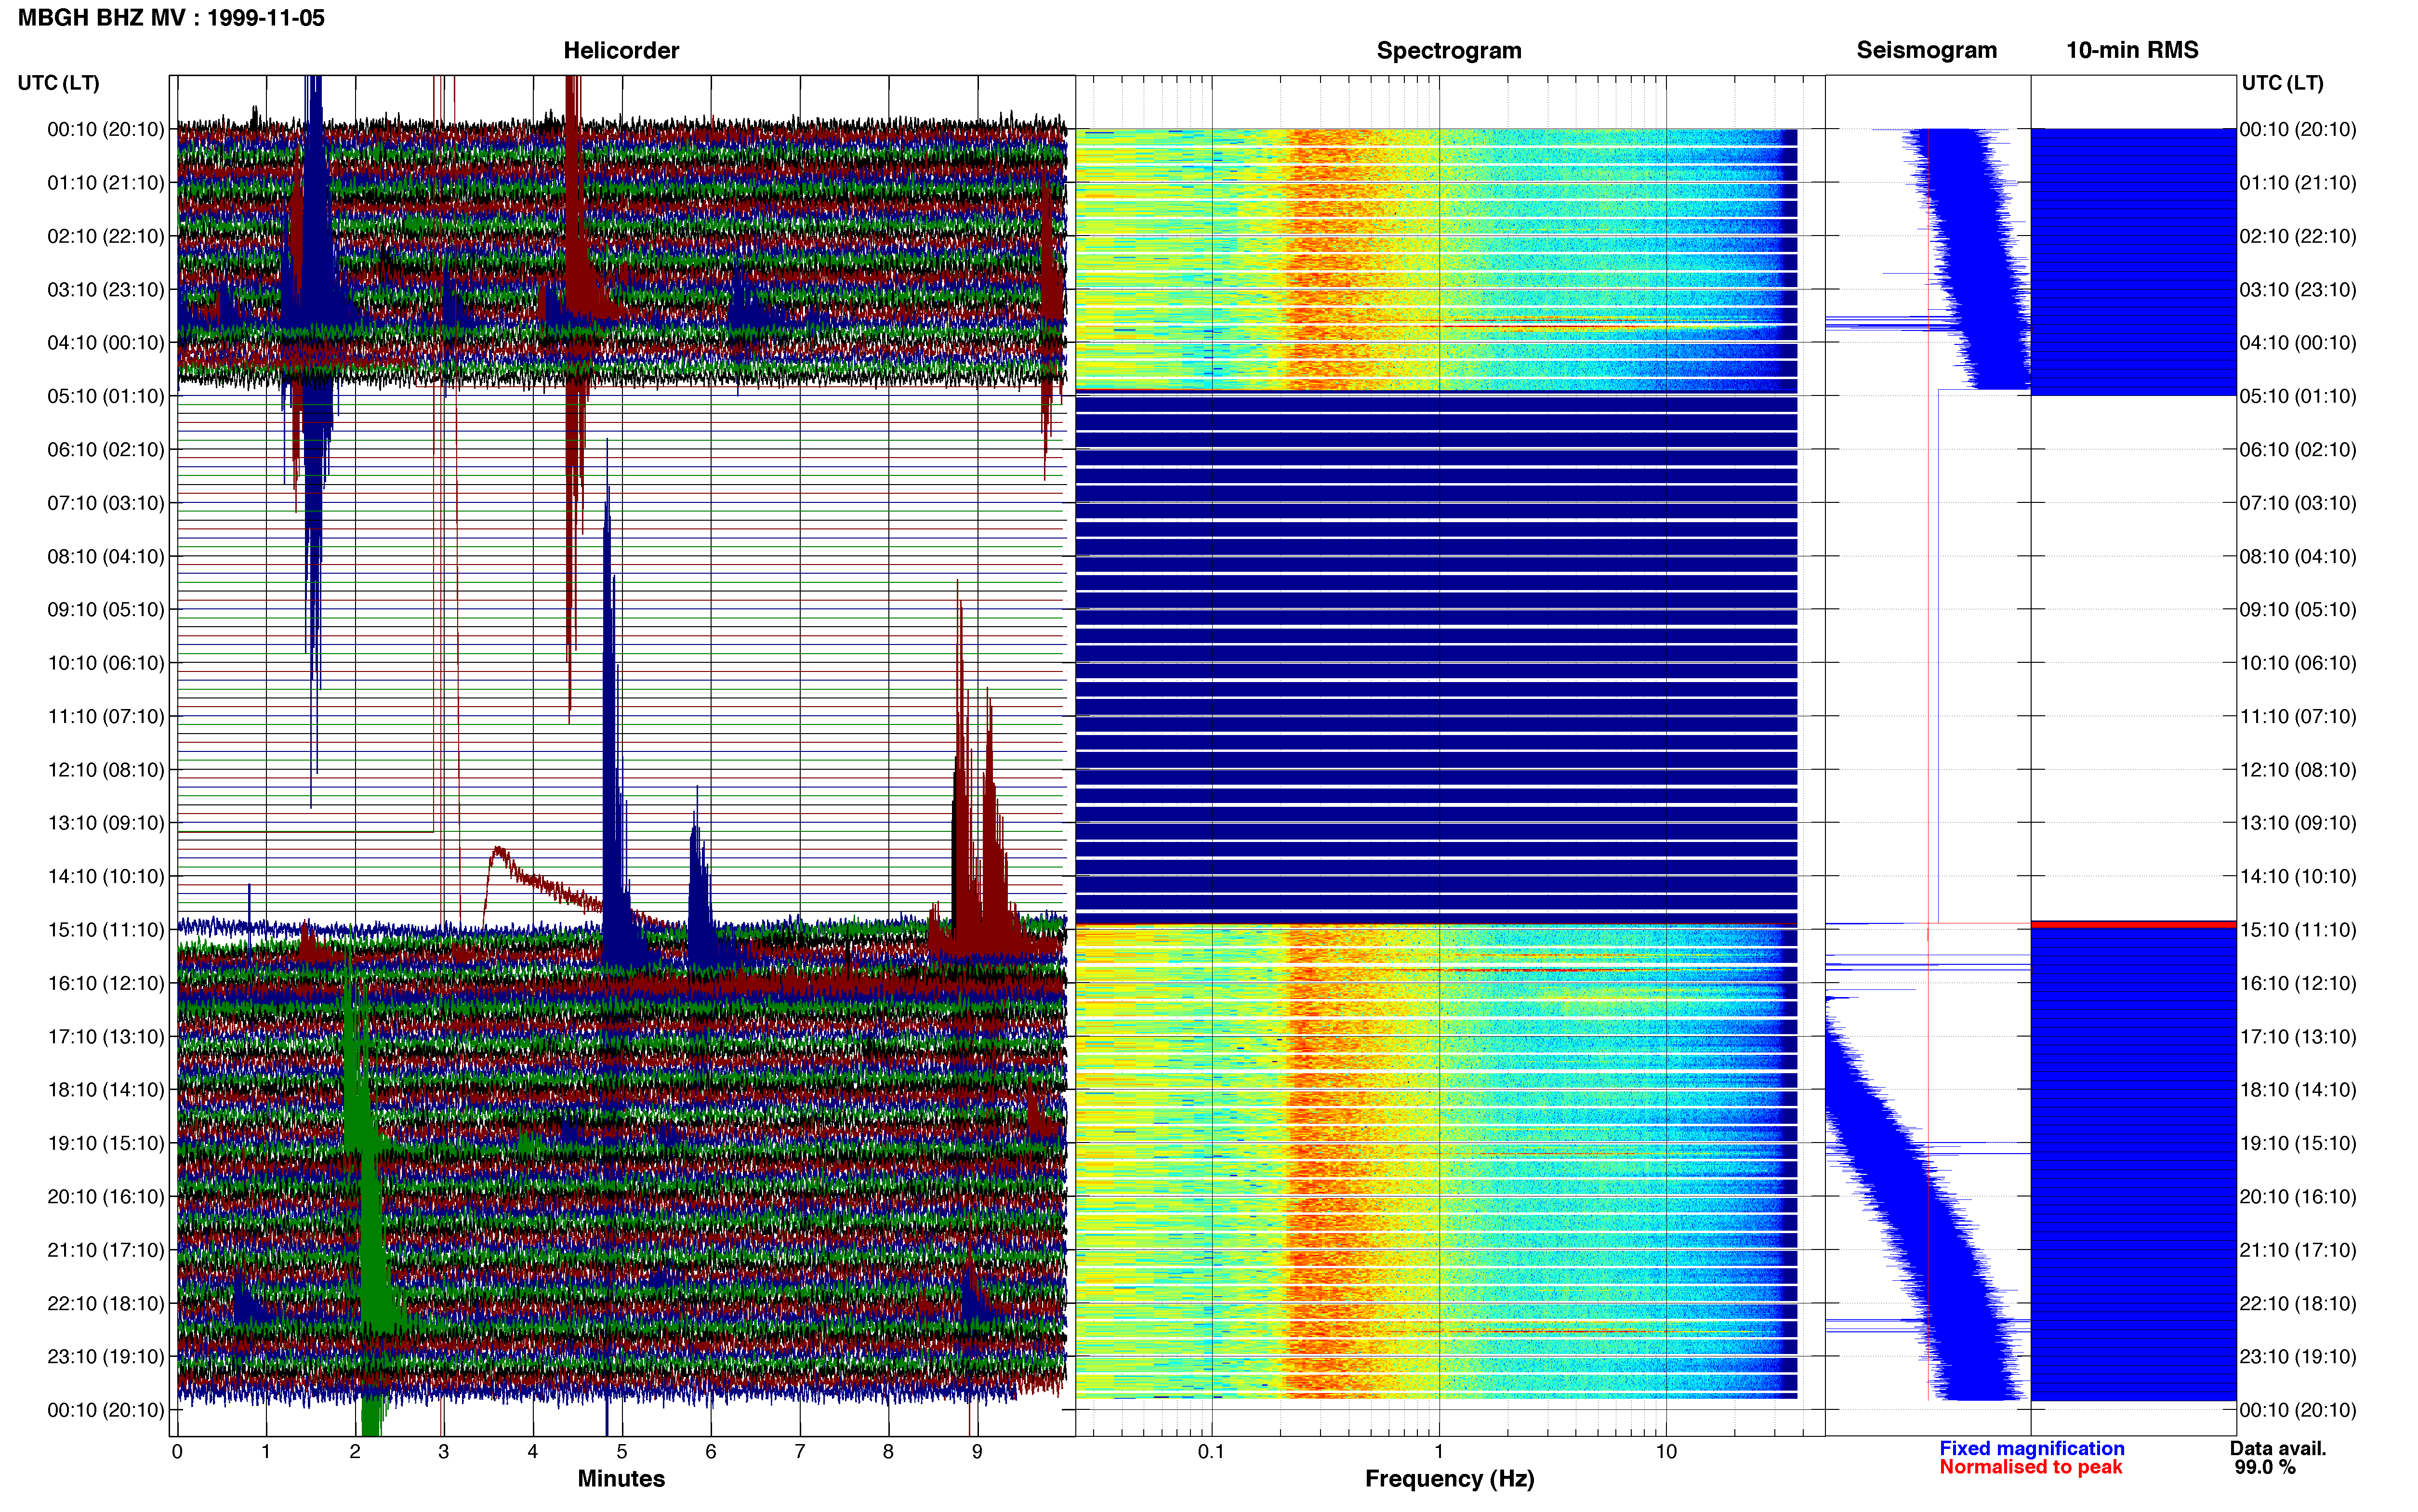Click the 'Frequency (Hz)' x-axis label
Viewport: 2418px width, 1512px height.
click(x=1449, y=1478)
